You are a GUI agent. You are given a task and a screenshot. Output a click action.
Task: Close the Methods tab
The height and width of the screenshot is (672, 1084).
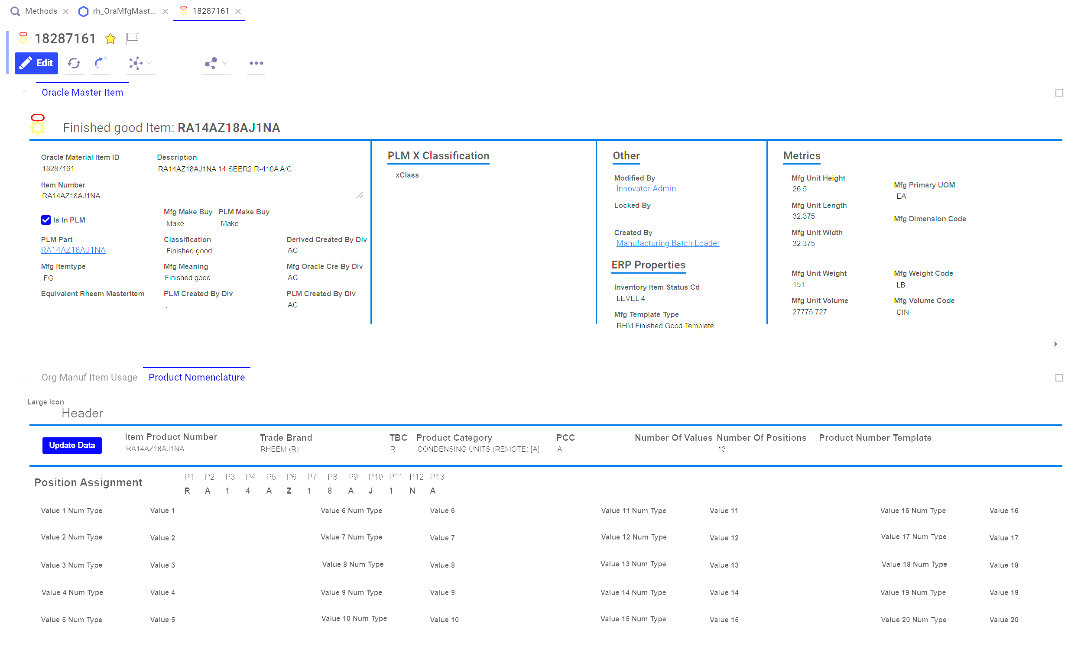tap(66, 12)
